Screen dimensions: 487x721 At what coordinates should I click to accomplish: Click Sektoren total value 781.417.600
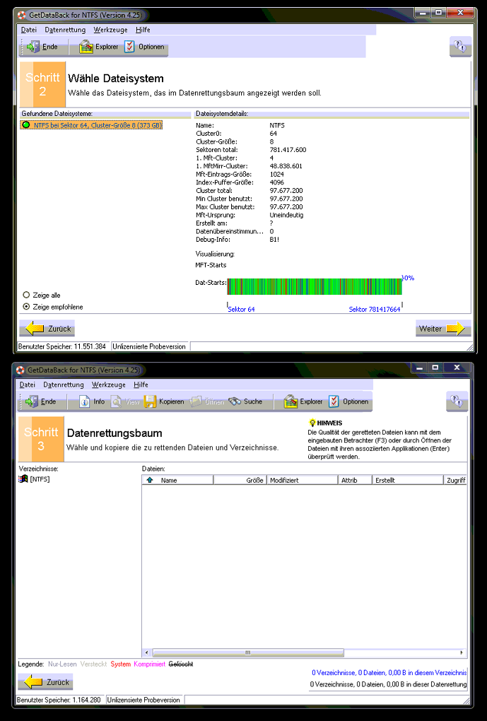pyautogui.click(x=288, y=150)
